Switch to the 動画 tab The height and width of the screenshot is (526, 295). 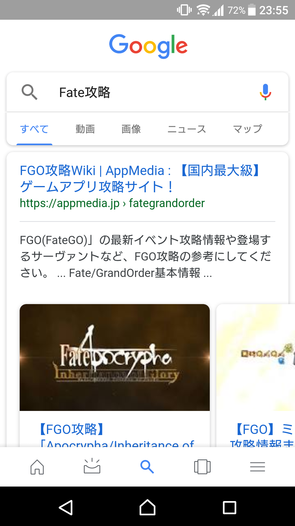(85, 129)
